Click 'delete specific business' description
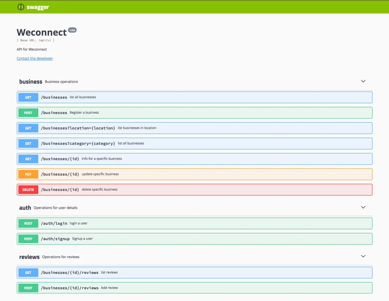389x301 pixels. pos(100,189)
